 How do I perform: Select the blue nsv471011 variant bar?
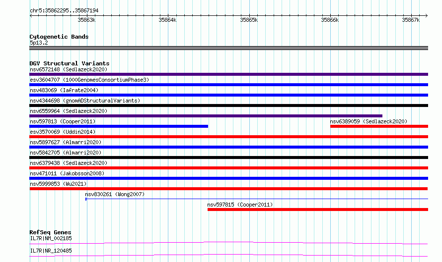click(228, 178)
